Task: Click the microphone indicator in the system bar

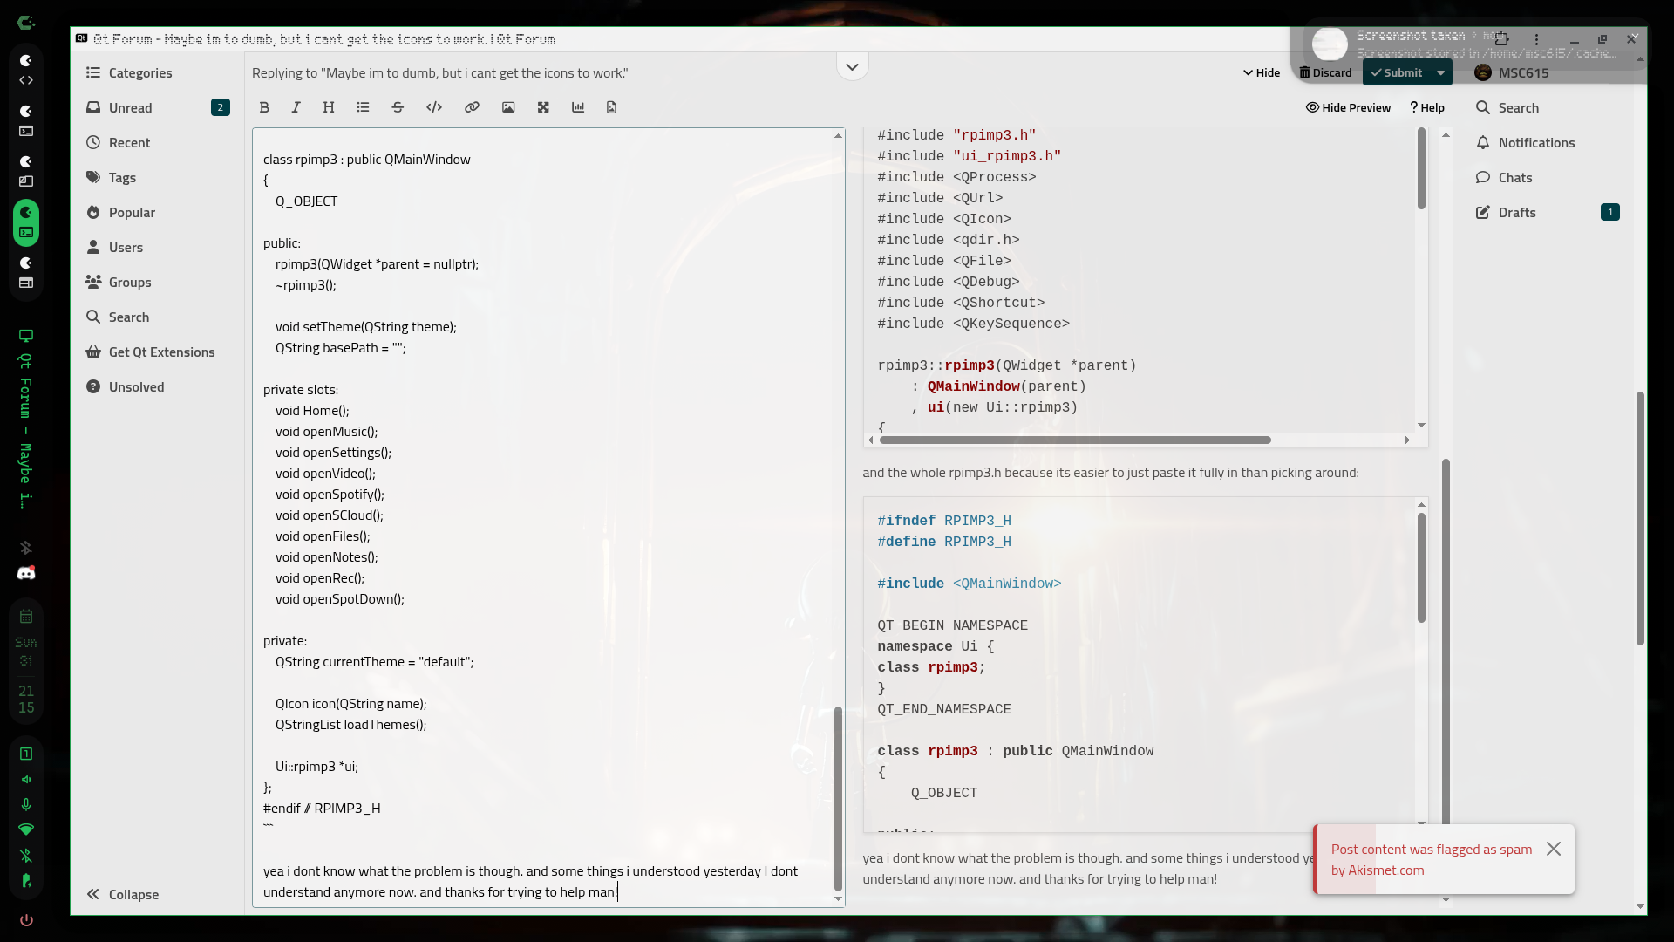Action: pyautogui.click(x=26, y=804)
